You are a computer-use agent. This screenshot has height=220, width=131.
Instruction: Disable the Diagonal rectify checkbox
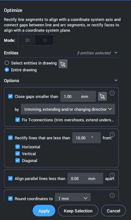[17, 160]
